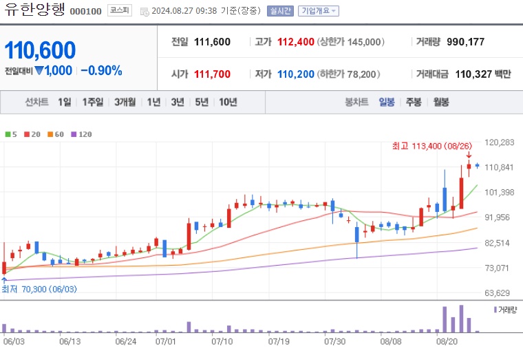Click the 120,283 price axis label
523x351 pixels.
point(500,142)
